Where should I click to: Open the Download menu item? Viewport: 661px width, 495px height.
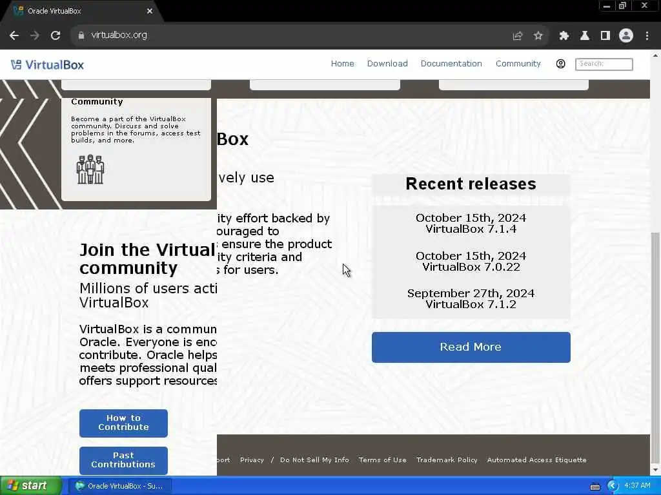(x=387, y=64)
